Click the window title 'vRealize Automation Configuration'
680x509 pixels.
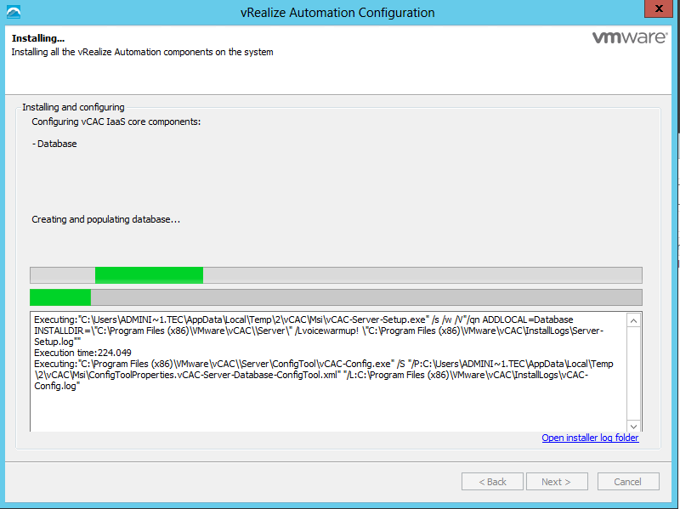tap(337, 13)
